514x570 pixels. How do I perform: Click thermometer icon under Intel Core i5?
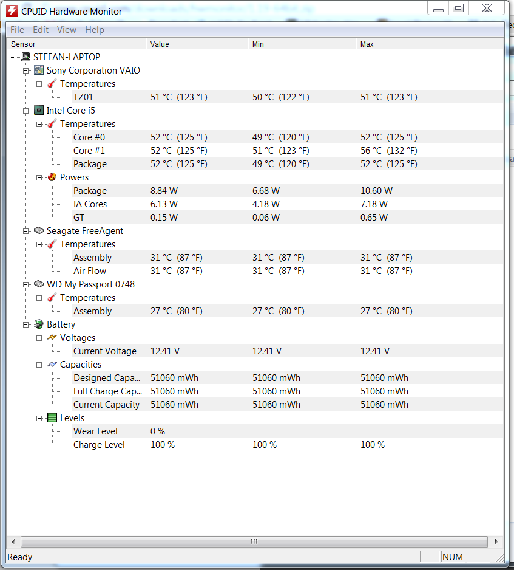pos(52,123)
